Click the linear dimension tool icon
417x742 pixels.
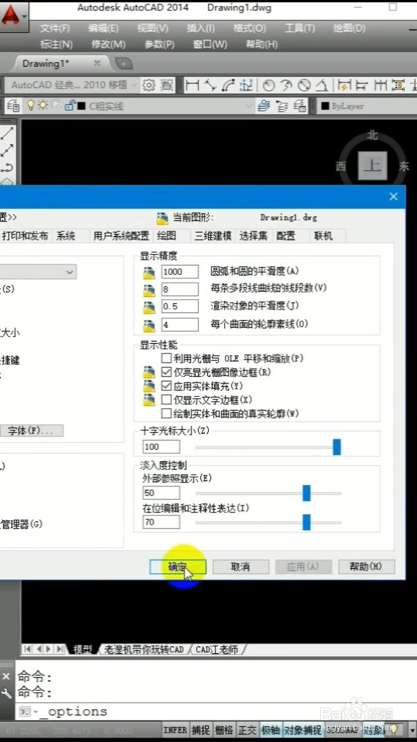tap(192, 86)
